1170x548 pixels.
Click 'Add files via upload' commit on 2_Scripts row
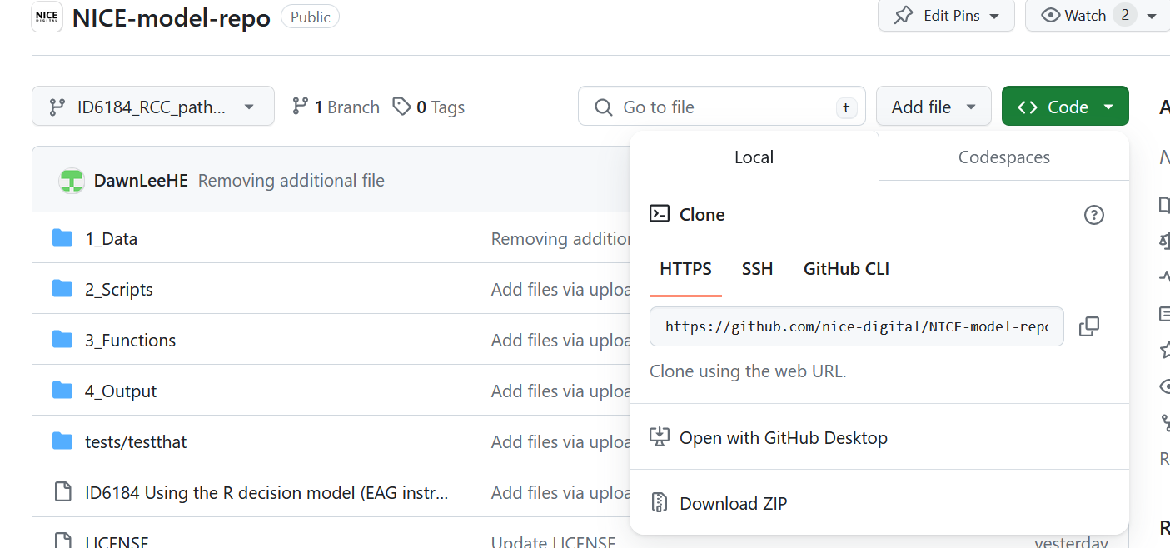pos(560,290)
